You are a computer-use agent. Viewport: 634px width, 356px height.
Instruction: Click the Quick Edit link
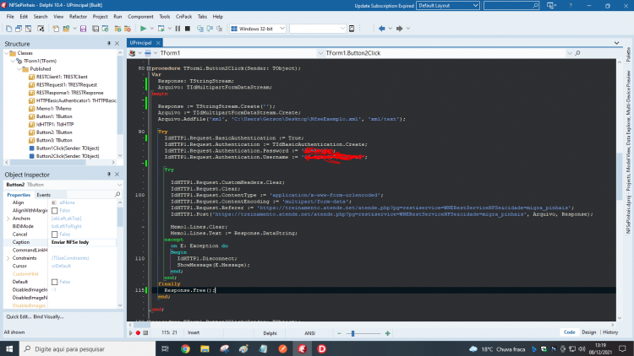pos(19,317)
